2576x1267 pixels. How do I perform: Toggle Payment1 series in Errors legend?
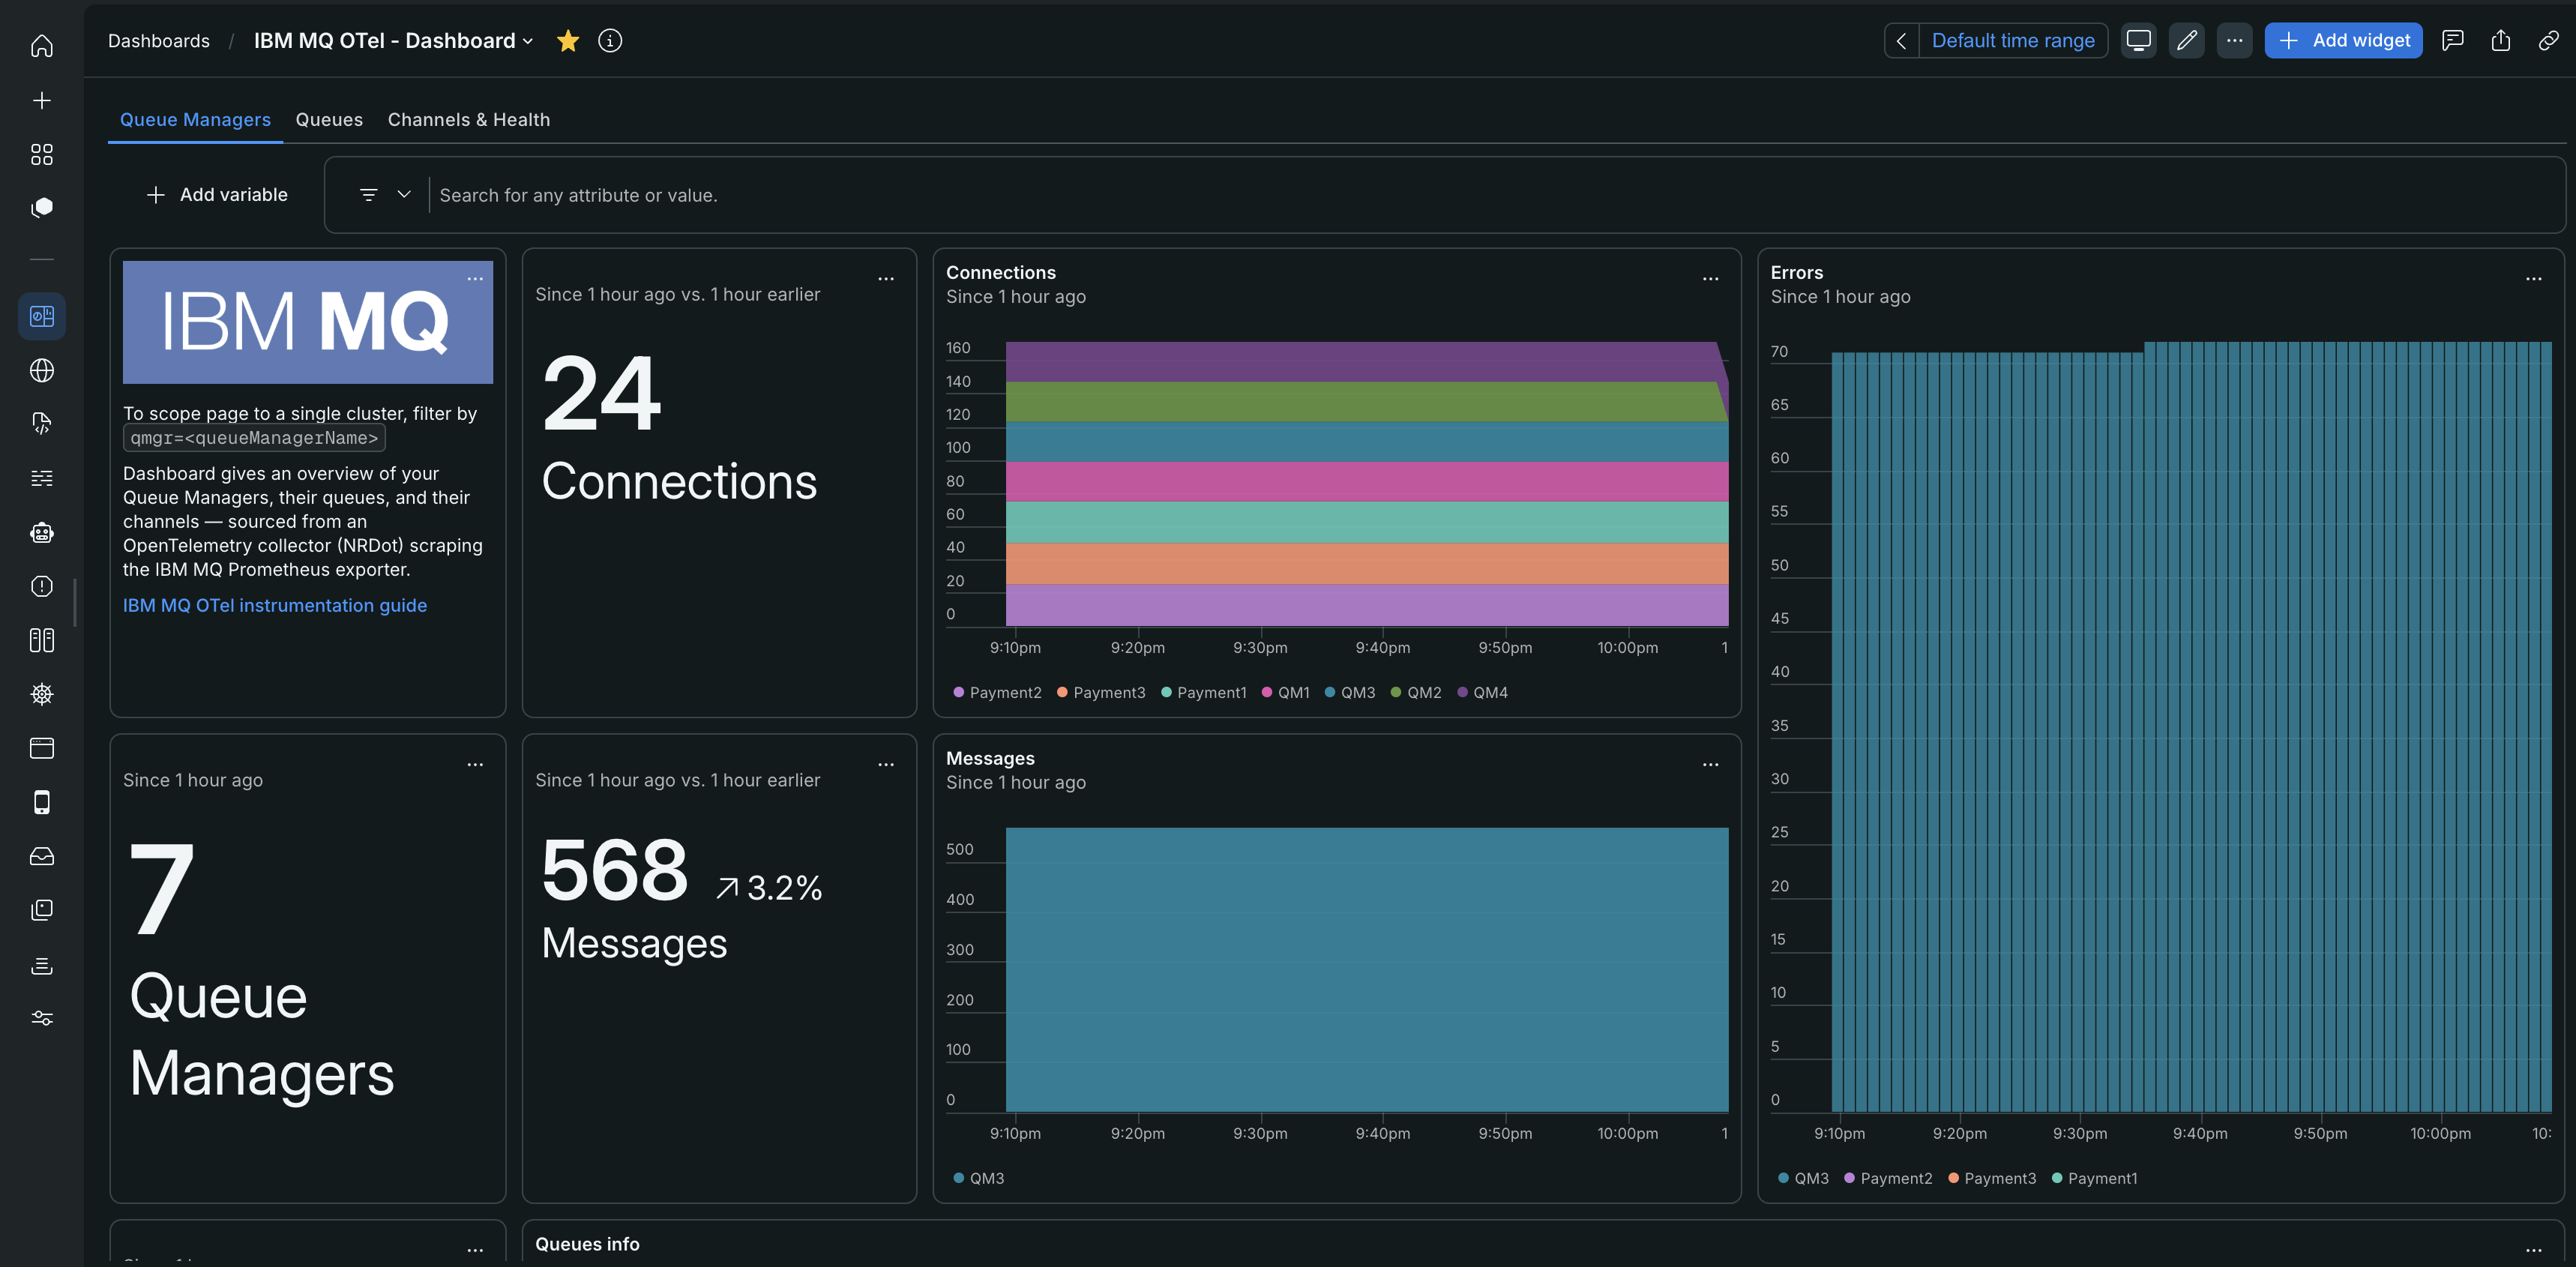coord(2094,1178)
